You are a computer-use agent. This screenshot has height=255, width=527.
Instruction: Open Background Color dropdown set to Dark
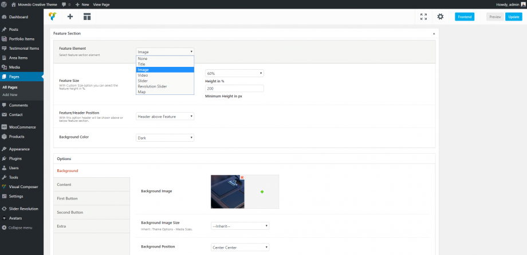[x=165, y=137]
